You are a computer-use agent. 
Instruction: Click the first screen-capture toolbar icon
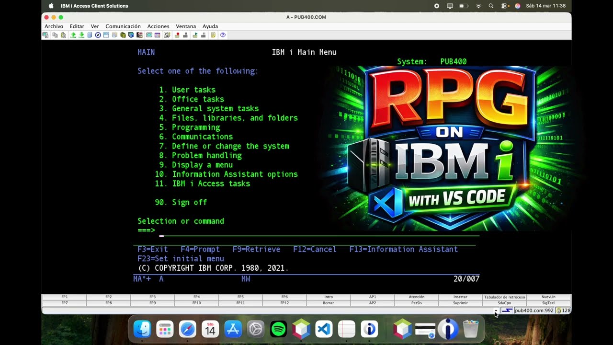coord(45,35)
